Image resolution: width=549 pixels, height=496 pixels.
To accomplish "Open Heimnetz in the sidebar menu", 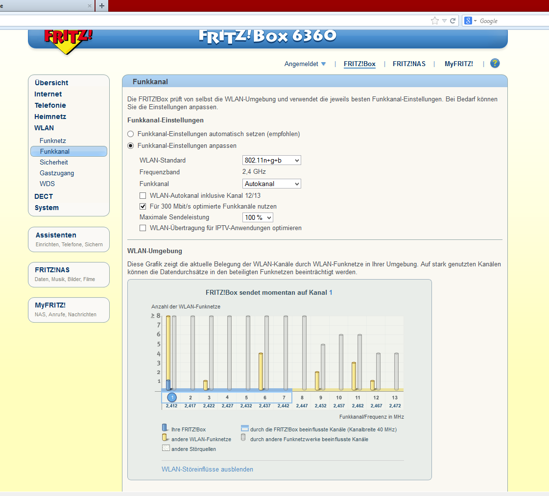I will (50, 117).
